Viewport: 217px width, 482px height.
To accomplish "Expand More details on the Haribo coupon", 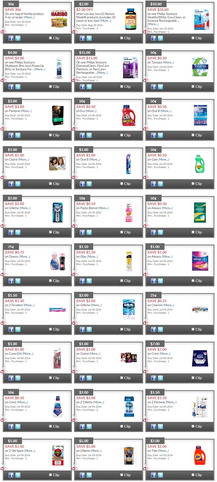I will click(x=29, y=17).
